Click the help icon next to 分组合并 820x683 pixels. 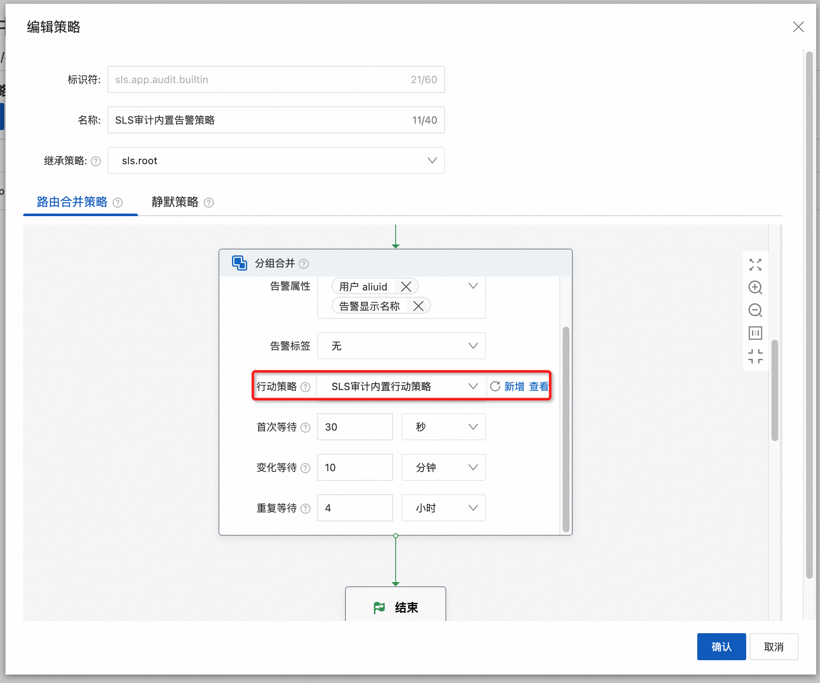click(x=304, y=264)
